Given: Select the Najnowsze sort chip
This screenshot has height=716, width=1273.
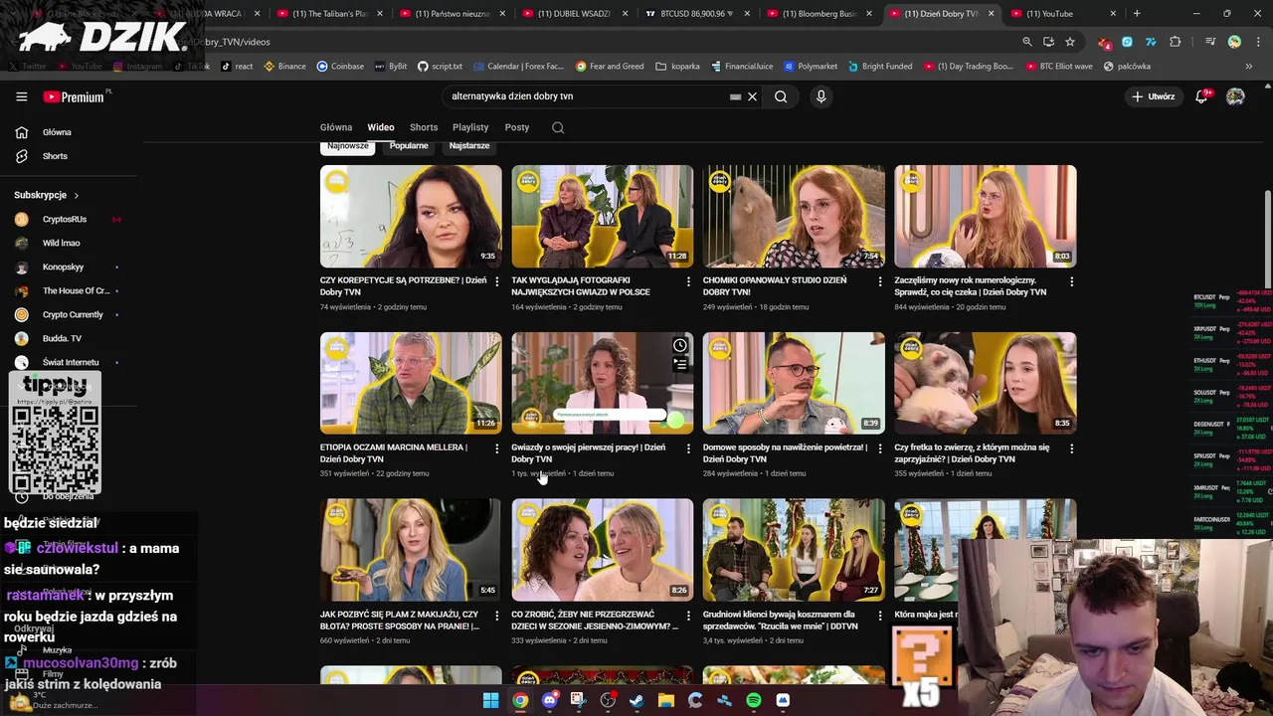Looking at the screenshot, I should click(x=348, y=146).
